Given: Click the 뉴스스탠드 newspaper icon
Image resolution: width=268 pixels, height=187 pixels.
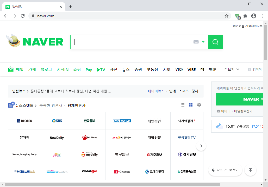Looking at the screenshot, I should click(11, 105).
